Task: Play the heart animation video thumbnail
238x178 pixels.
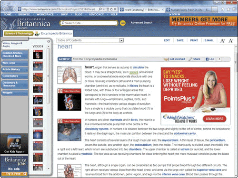Action: tap(69, 100)
